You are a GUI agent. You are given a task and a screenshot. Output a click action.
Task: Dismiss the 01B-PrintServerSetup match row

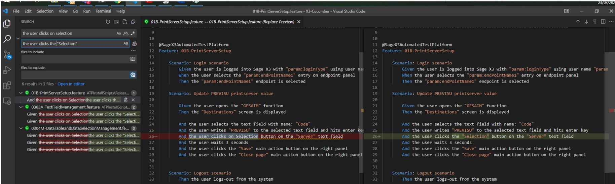tap(133, 100)
